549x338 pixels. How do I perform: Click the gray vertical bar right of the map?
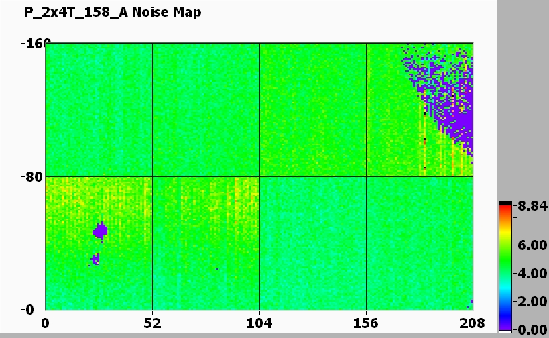pyautogui.click(x=522, y=101)
